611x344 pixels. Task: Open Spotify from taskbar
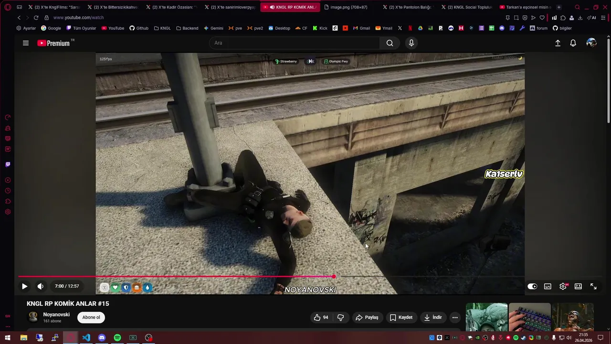pos(117,338)
